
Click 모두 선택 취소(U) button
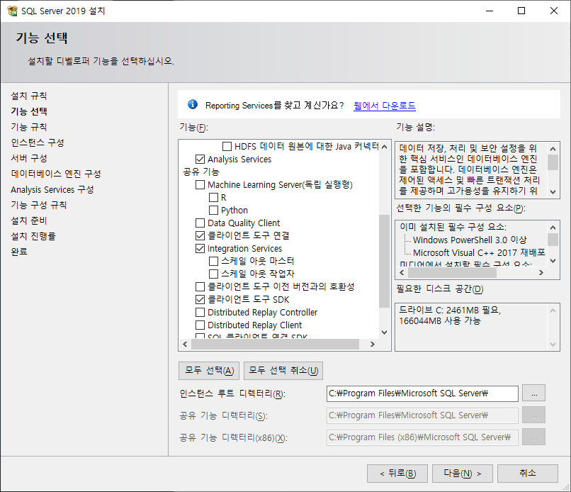[x=283, y=371]
